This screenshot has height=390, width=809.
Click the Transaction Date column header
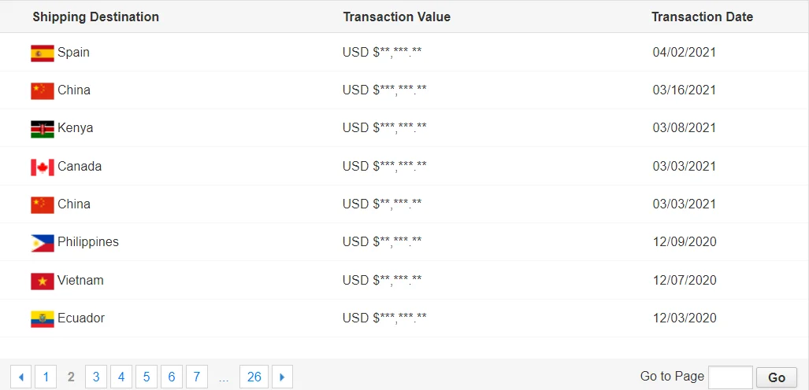(x=702, y=17)
